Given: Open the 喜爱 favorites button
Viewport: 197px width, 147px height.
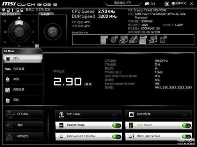Looking at the screenshot, I should tap(24, 125).
